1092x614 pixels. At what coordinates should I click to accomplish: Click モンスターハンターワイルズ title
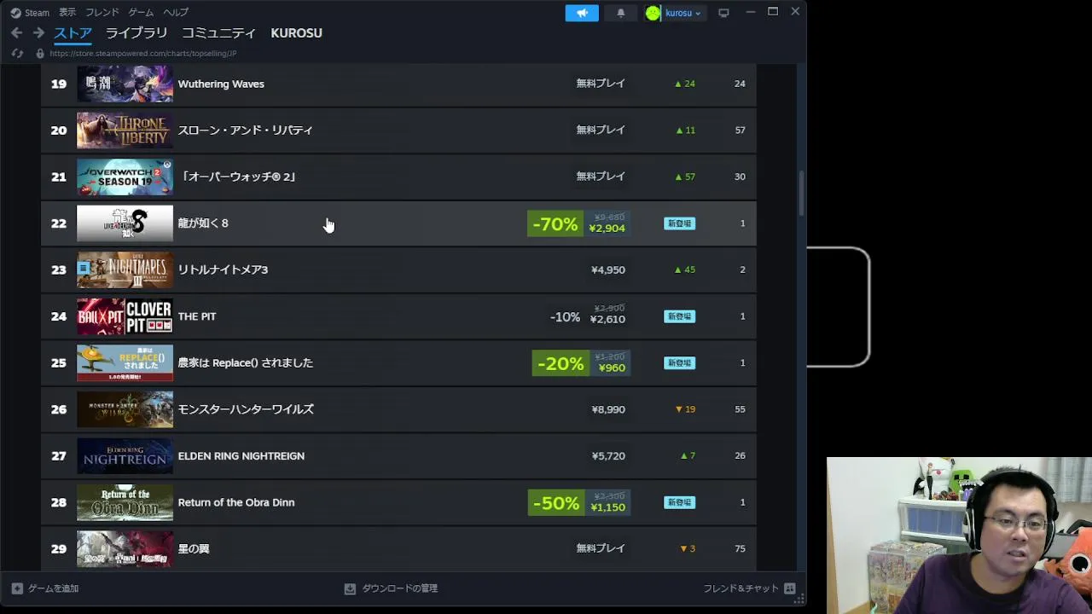[x=246, y=409]
